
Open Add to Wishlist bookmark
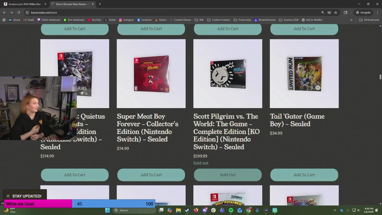click(312, 20)
